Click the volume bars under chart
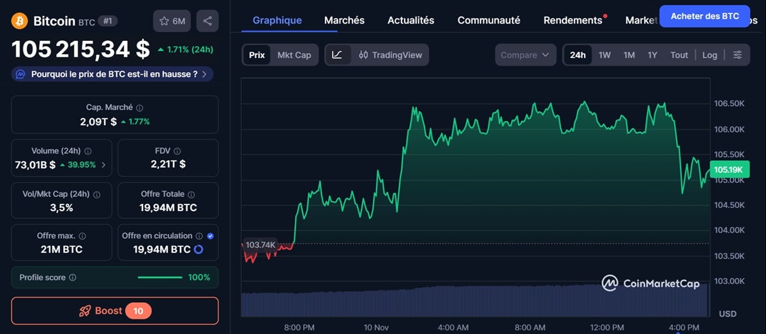The width and height of the screenshot is (766, 334). 475,300
